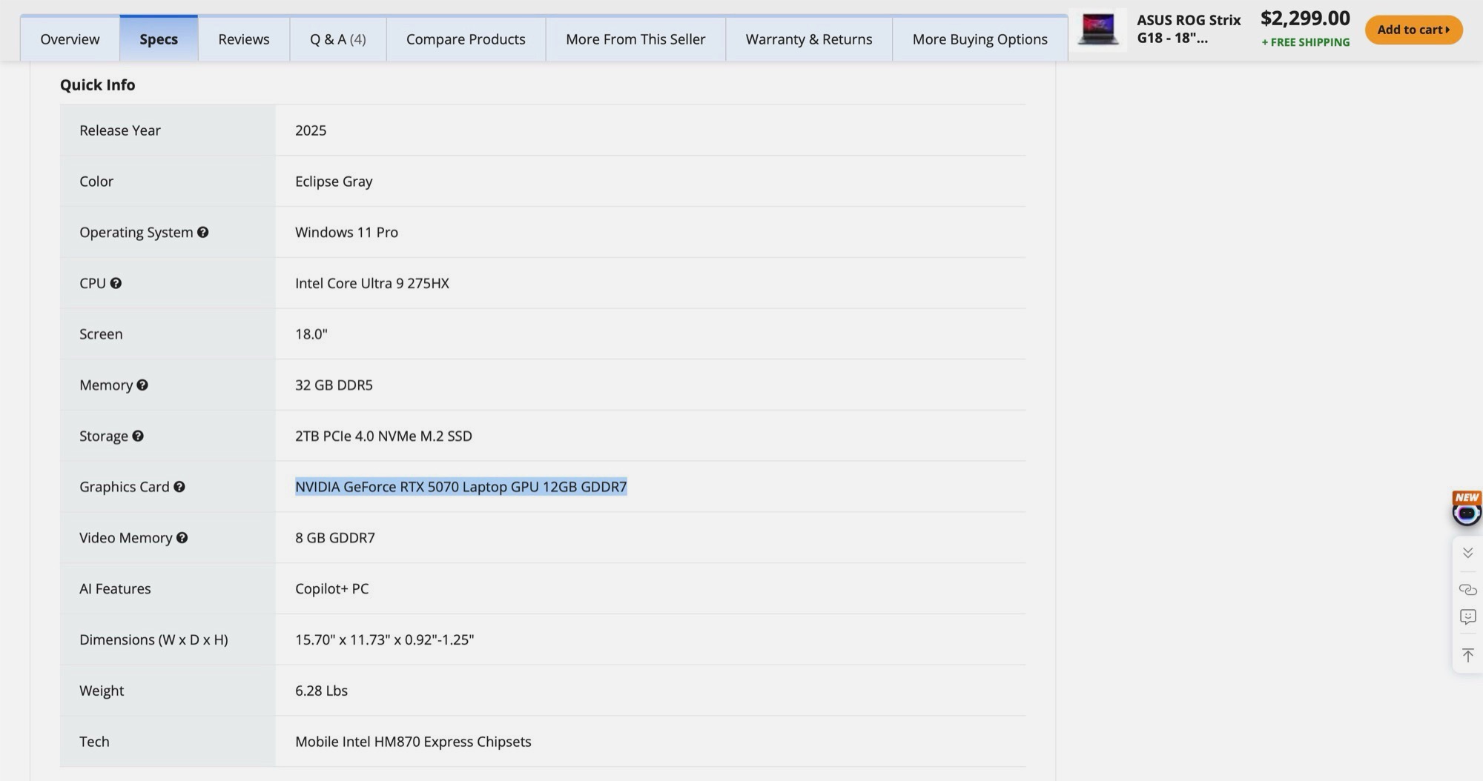Click the Intel Core Ultra 9 275HX value
This screenshot has width=1483, height=781.
(372, 283)
